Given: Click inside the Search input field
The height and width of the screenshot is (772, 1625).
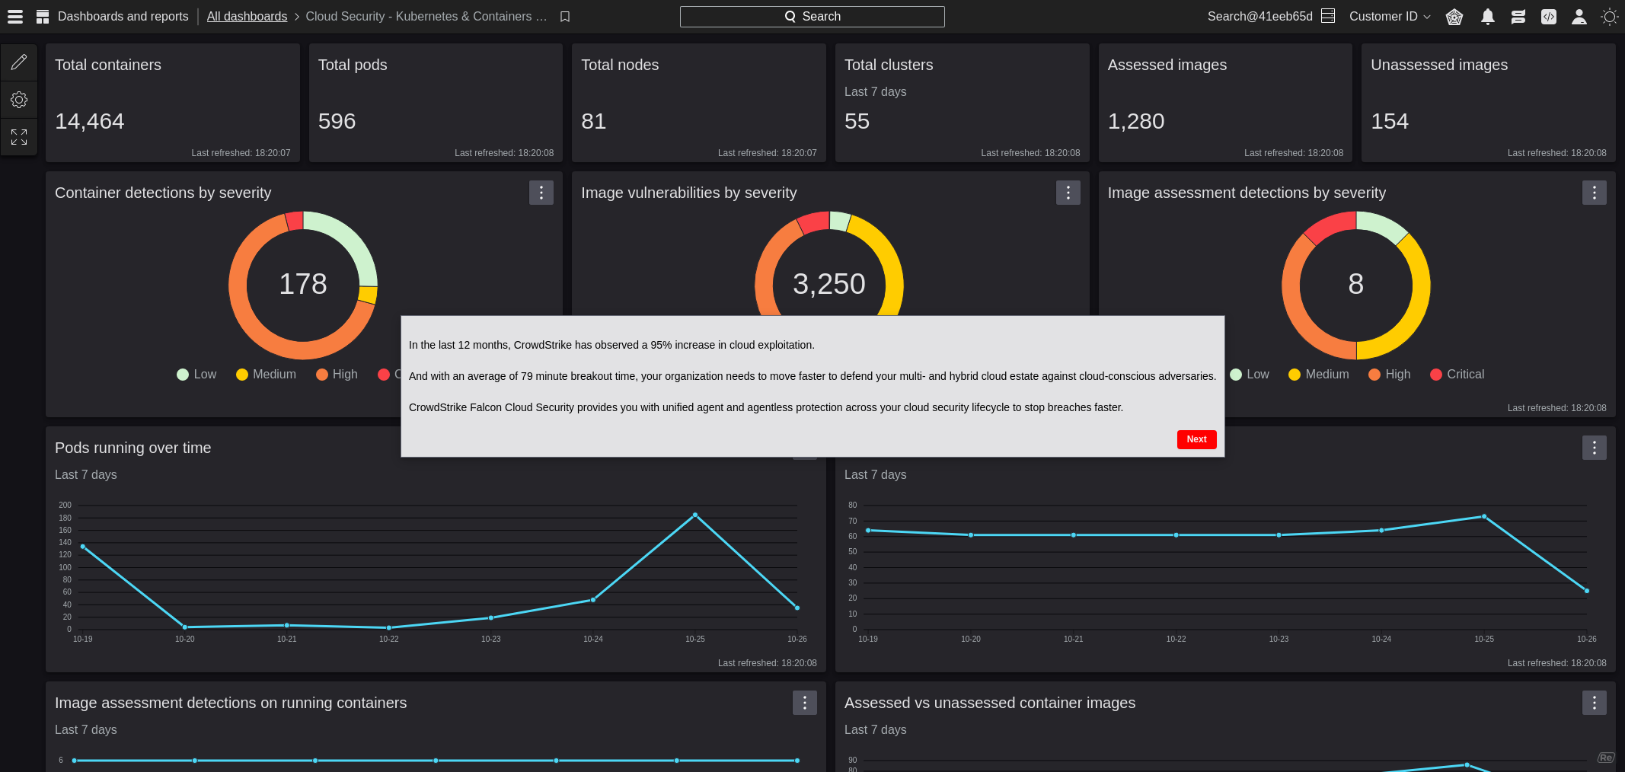Looking at the screenshot, I should click(812, 16).
